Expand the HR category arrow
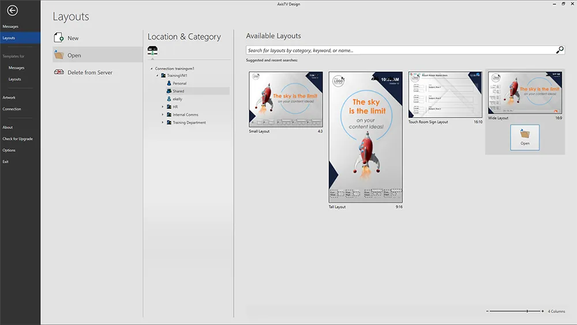The width and height of the screenshot is (577, 325). [163, 107]
